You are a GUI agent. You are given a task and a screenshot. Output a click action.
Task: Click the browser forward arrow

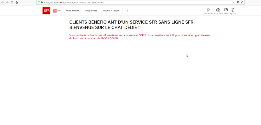7,2
